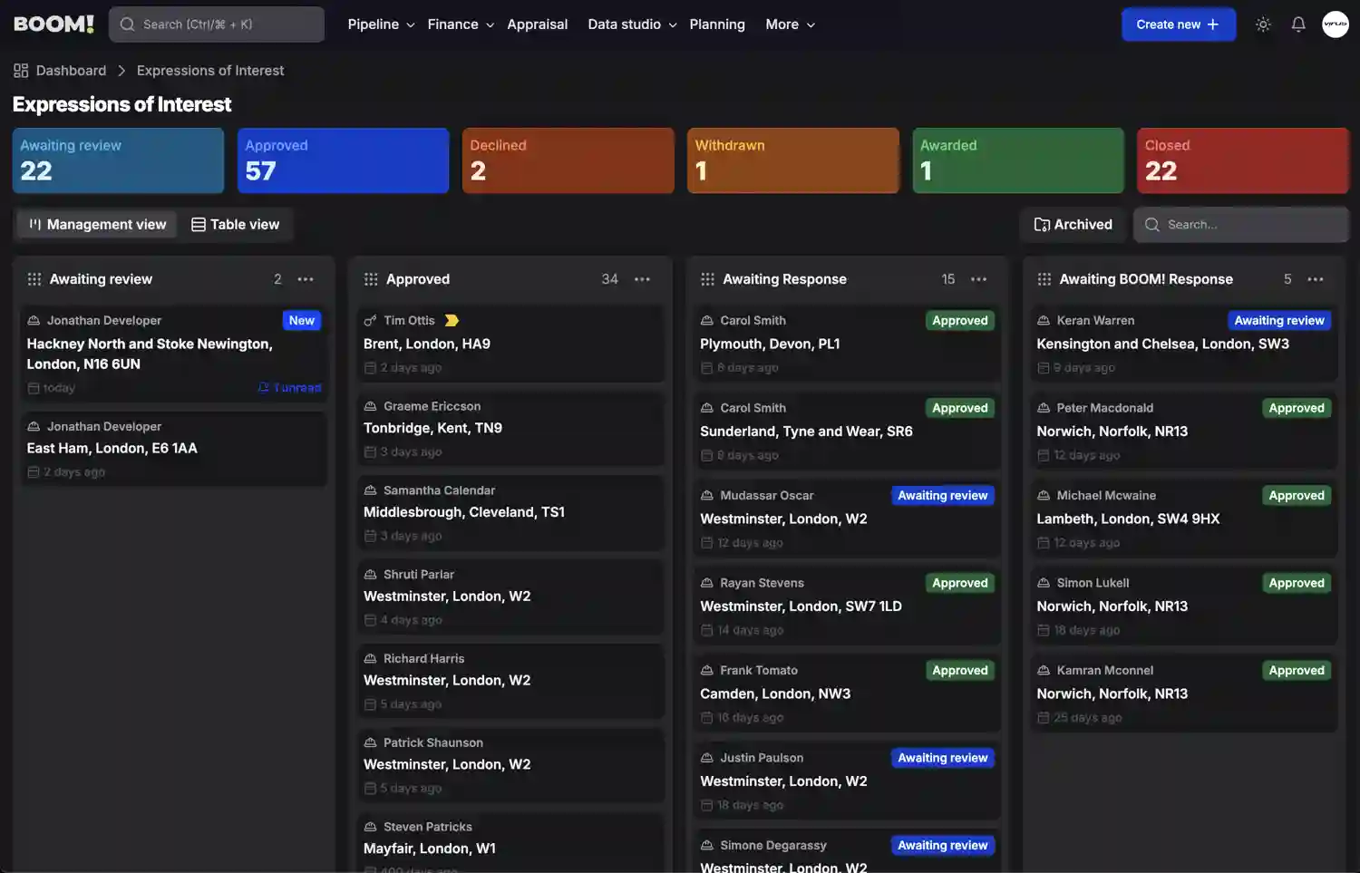
Task: Open Brent, London, HA9 card
Action: point(510,344)
